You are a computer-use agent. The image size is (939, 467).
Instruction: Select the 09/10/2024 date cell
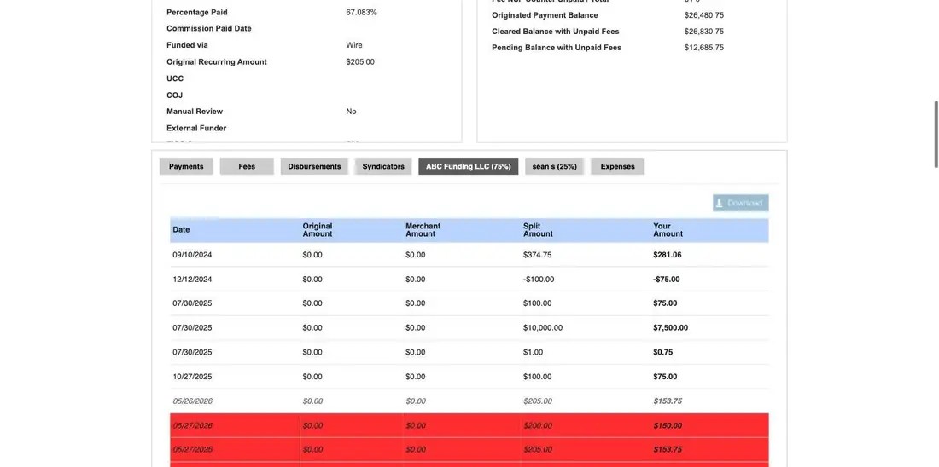pyautogui.click(x=192, y=255)
